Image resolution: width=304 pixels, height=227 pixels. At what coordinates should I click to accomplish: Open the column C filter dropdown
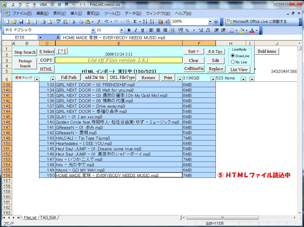point(53,79)
